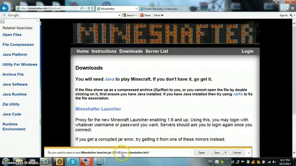Click the Jarfix link
The height and width of the screenshot is (166, 296).
[238, 94]
